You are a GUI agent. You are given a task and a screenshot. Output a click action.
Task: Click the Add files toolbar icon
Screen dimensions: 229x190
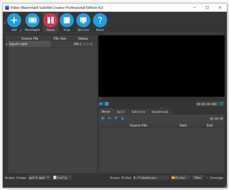14,20
